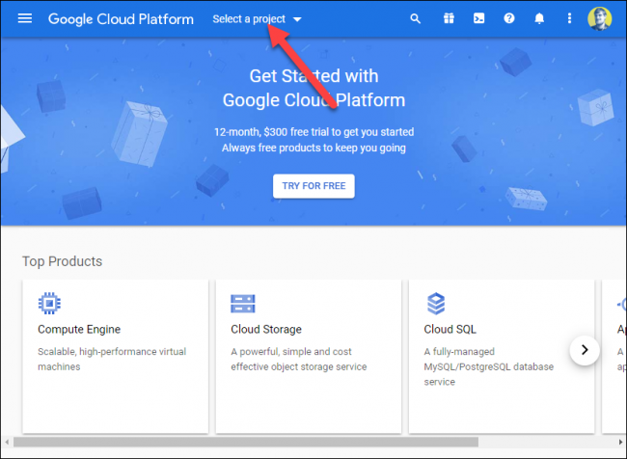Click the TRY FOR FREE button

tap(313, 186)
